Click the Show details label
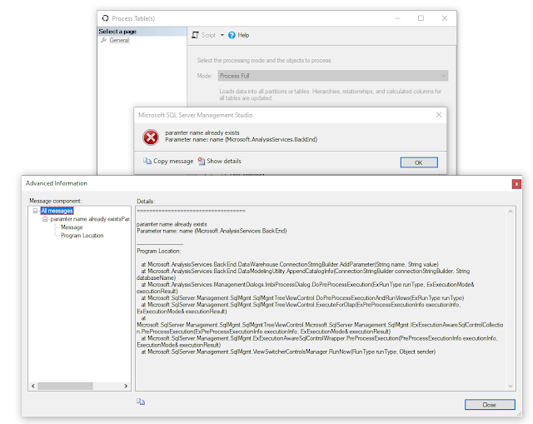Viewport: 533px width, 424px height. click(x=224, y=161)
